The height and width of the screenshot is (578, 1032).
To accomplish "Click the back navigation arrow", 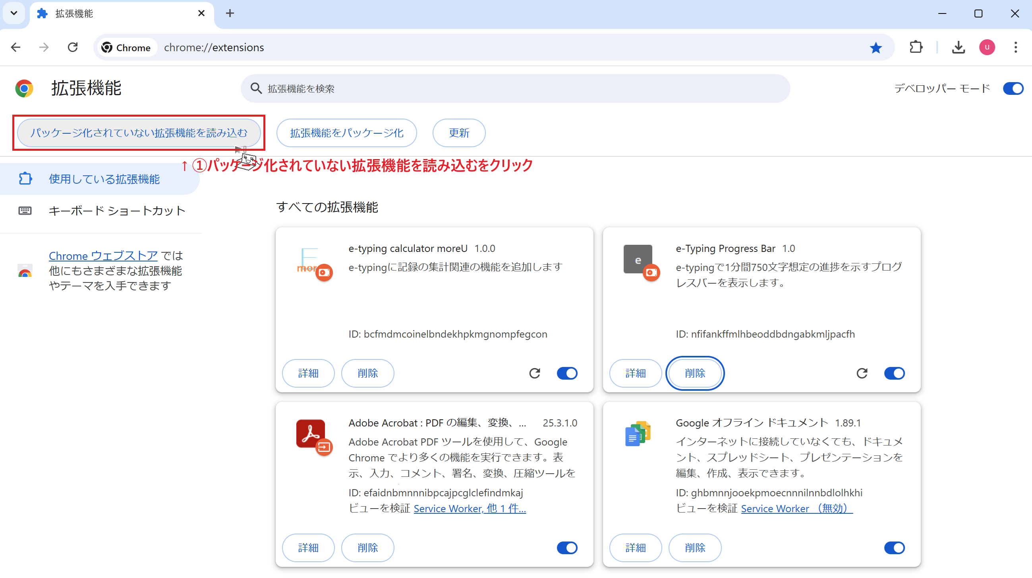I will click(15, 47).
